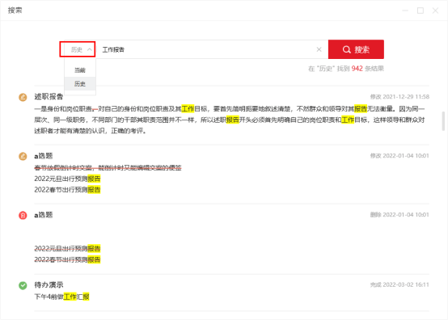Maximize the 搜索 window
Screen dimensions: 448x320
pos(421,11)
